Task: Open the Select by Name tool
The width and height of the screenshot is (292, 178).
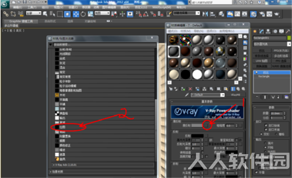Action: (x=53, y=14)
